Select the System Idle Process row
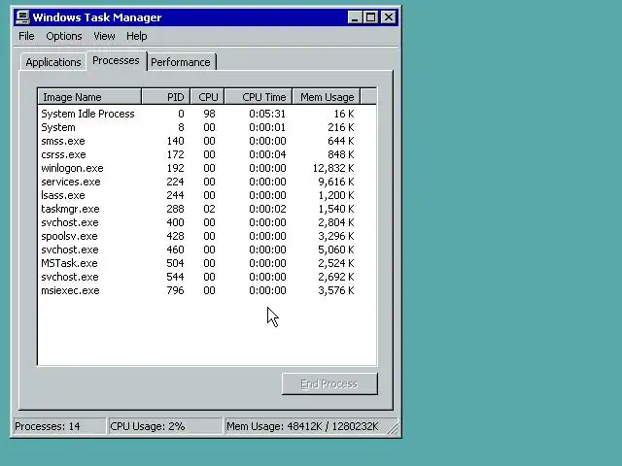 click(x=207, y=114)
